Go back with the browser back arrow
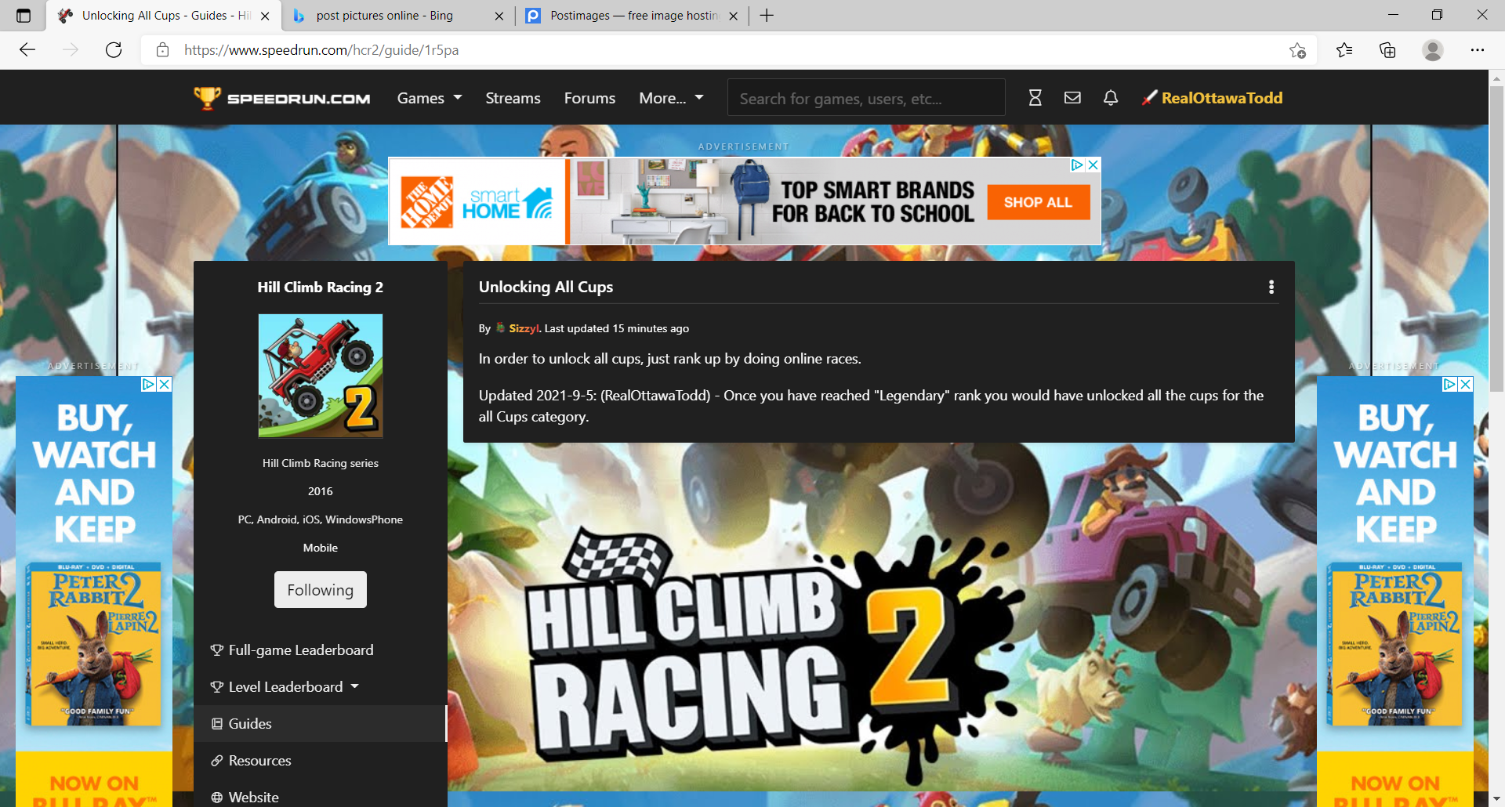The height and width of the screenshot is (807, 1505). coord(27,50)
